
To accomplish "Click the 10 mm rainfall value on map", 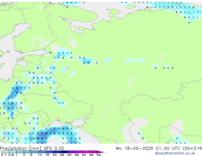I will [x=38, y=138].
